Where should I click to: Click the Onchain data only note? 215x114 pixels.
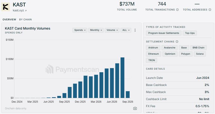point(16,108)
